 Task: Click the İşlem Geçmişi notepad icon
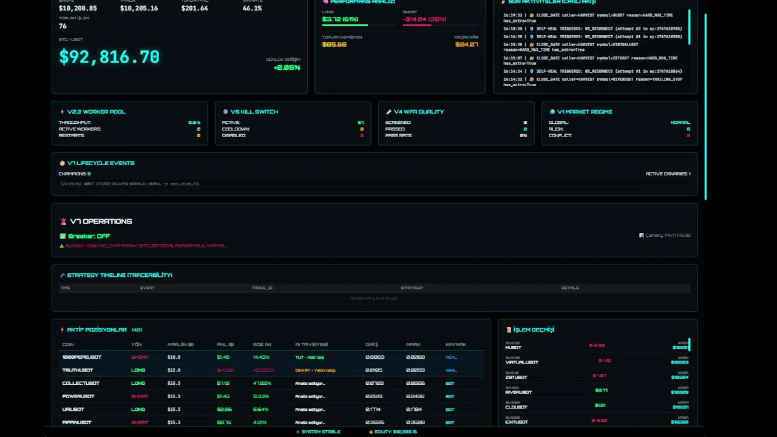tap(509, 330)
